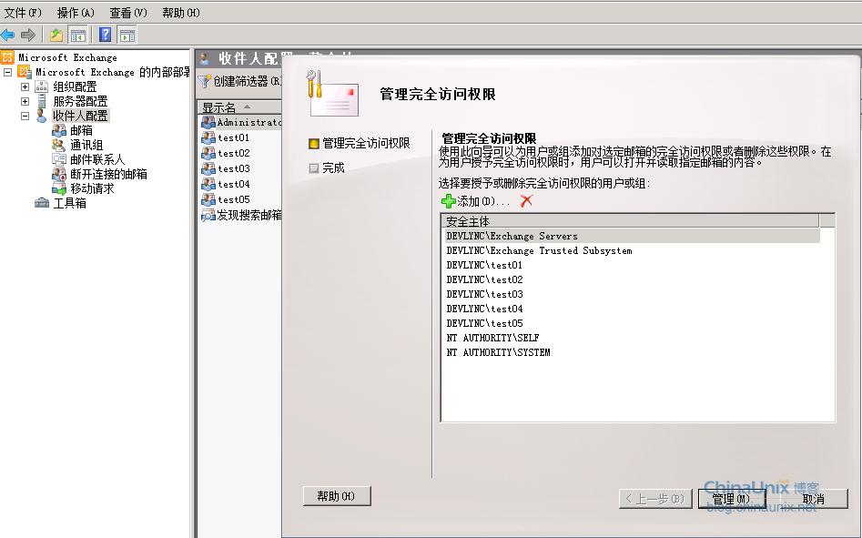The width and height of the screenshot is (862, 538).
Task: Click the 发现搜索邮箱 icon in list
Action: tap(208, 215)
